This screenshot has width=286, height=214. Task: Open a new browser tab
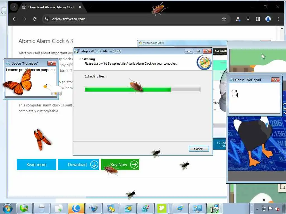click(x=90, y=7)
